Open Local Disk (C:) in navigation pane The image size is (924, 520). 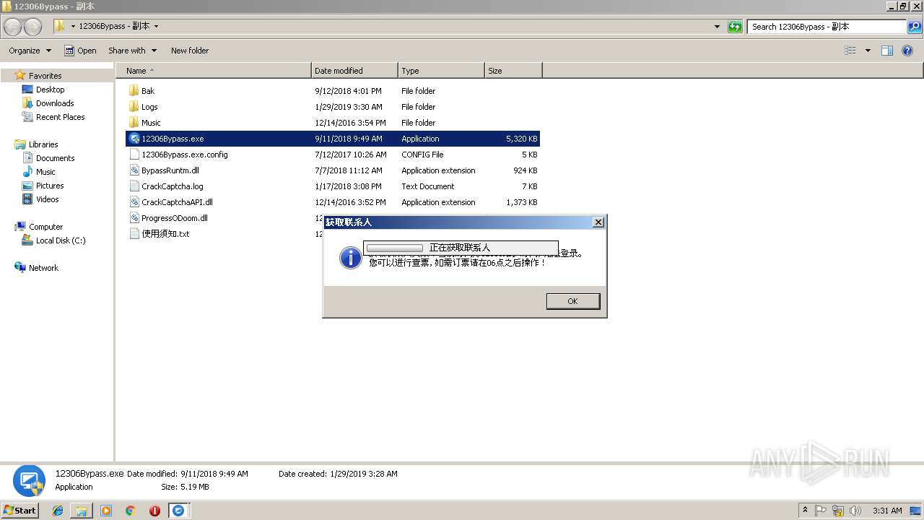[x=61, y=240]
